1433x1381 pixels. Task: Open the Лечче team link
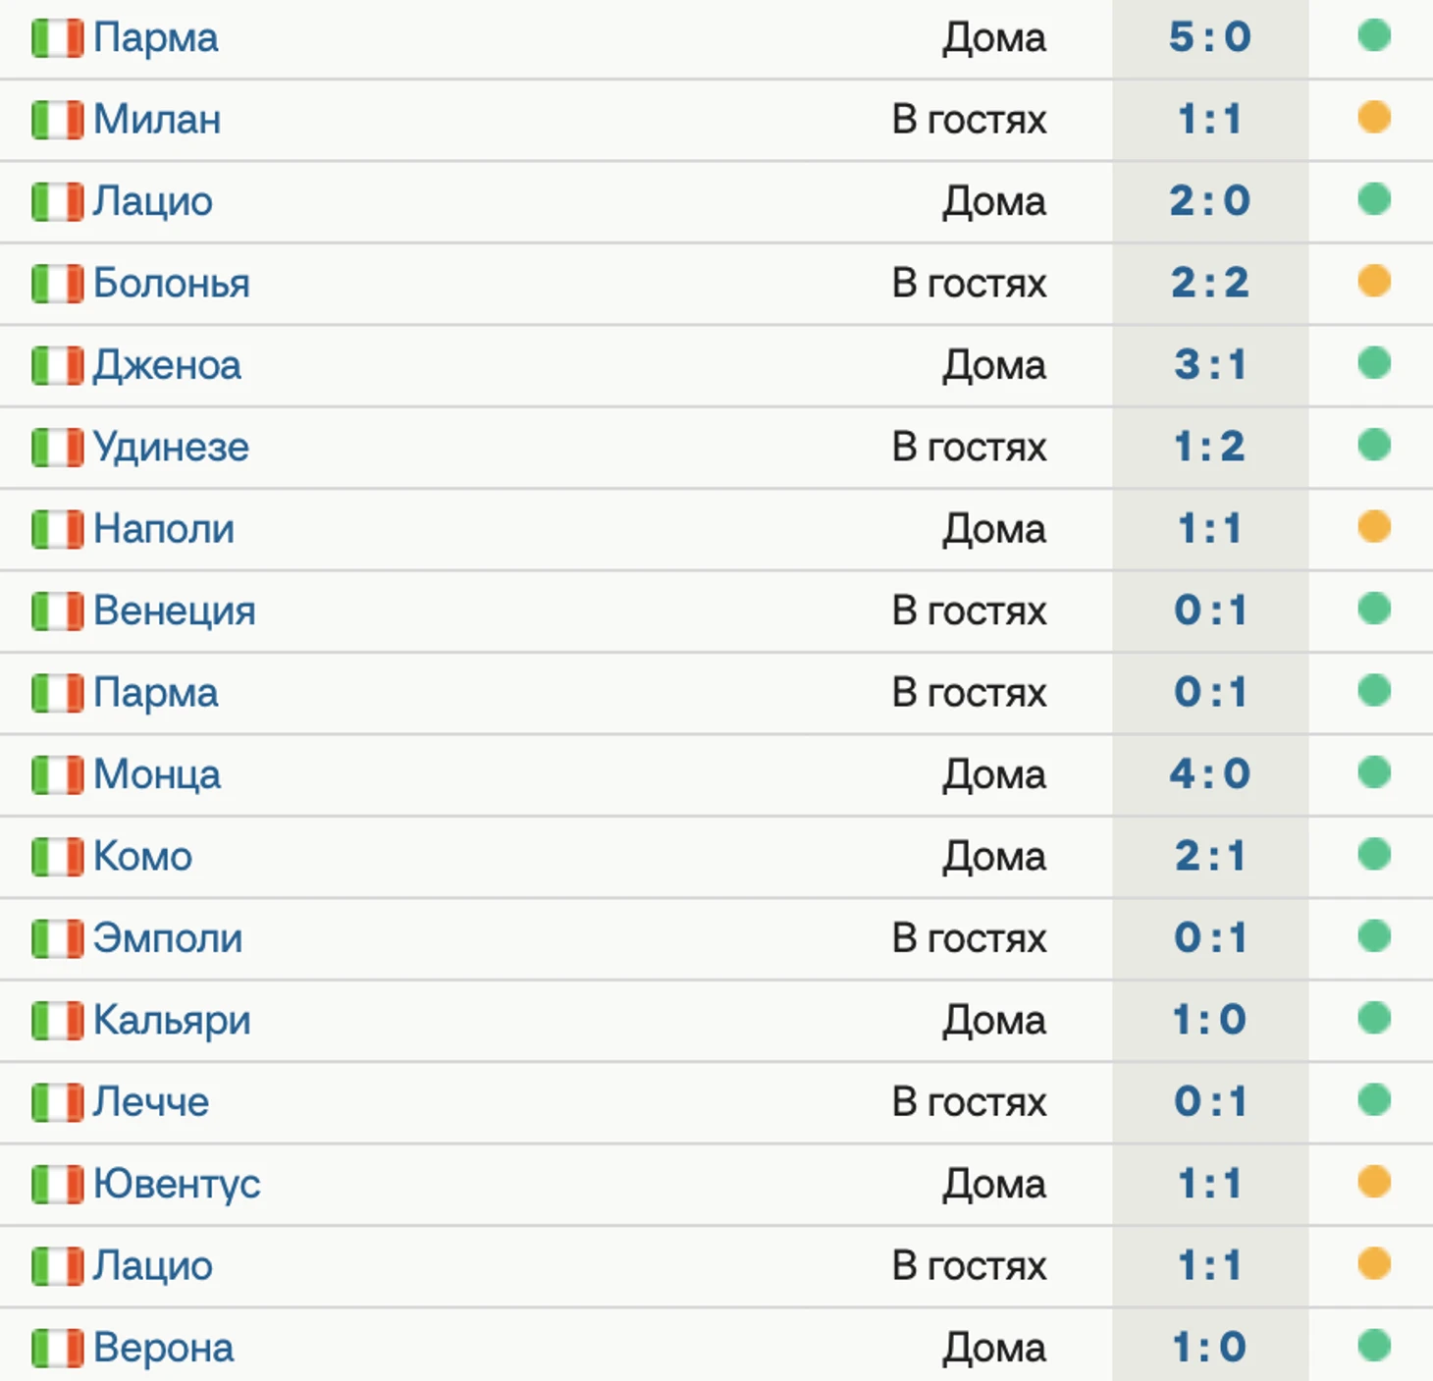click(151, 1102)
